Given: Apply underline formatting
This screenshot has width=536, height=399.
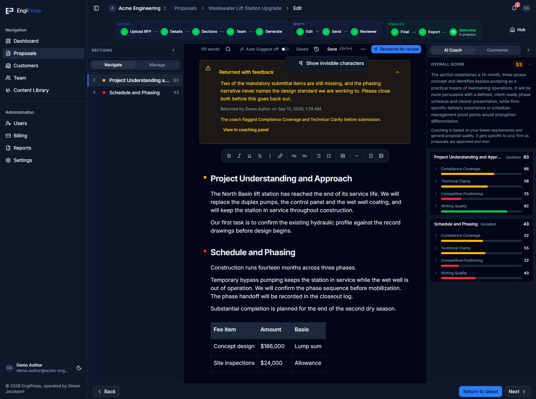Looking at the screenshot, I should pyautogui.click(x=250, y=156).
